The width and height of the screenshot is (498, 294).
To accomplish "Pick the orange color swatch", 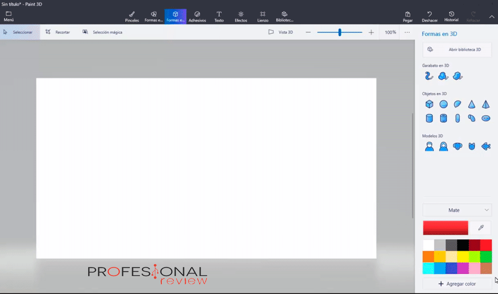I will 428,257.
